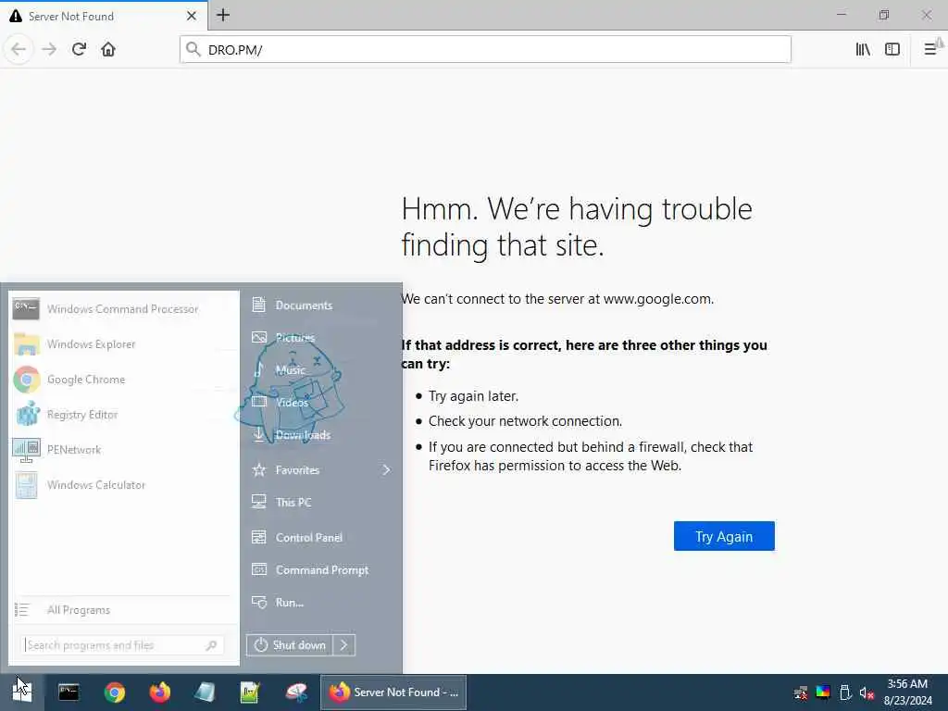
Task: Open the blue notebook taskbar icon
Action: (x=205, y=692)
